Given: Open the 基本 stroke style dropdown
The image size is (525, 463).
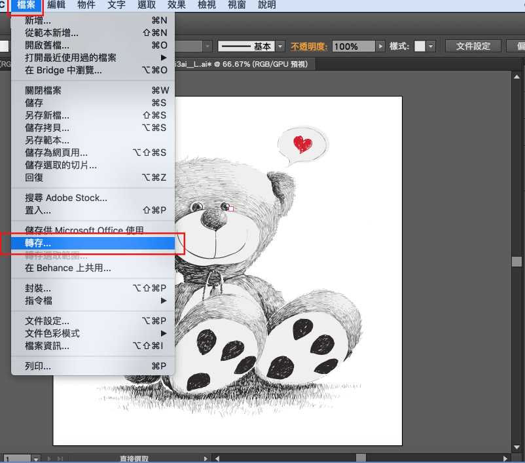Looking at the screenshot, I should pos(280,46).
